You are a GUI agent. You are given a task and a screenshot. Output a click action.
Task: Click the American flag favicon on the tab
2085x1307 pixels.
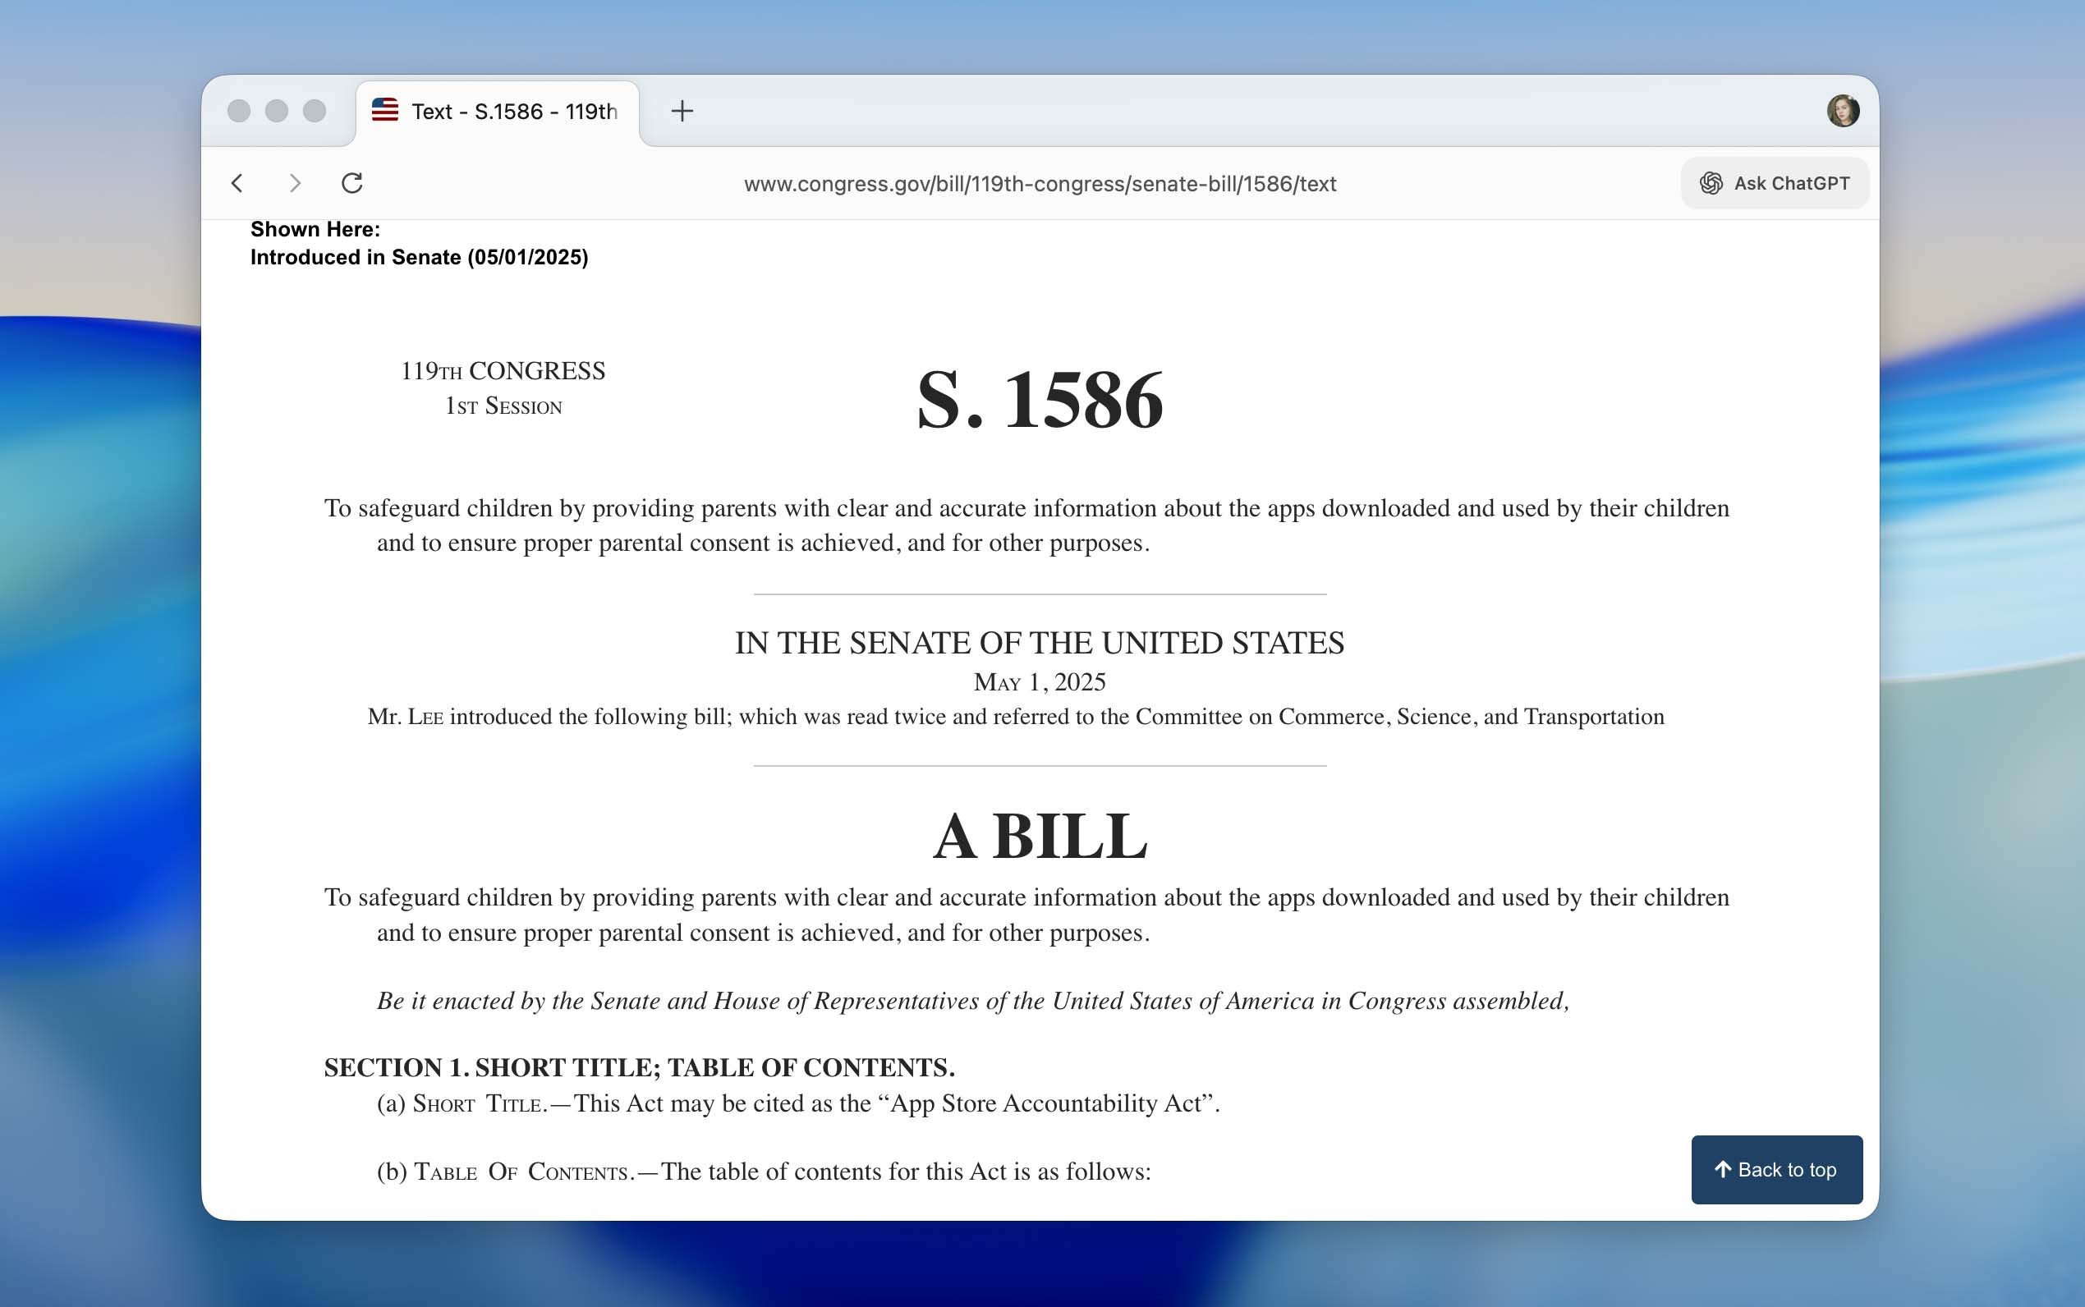pyautogui.click(x=383, y=109)
